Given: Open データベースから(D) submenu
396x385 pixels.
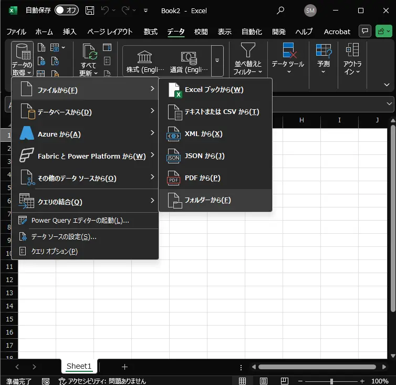Looking at the screenshot, I should (x=85, y=112).
